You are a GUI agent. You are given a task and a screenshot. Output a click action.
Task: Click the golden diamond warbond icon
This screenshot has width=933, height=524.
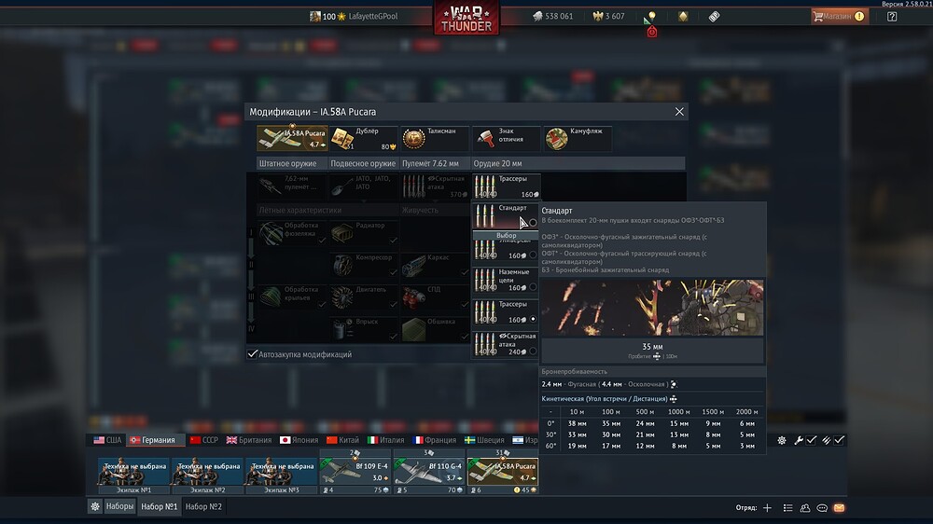[x=683, y=16]
